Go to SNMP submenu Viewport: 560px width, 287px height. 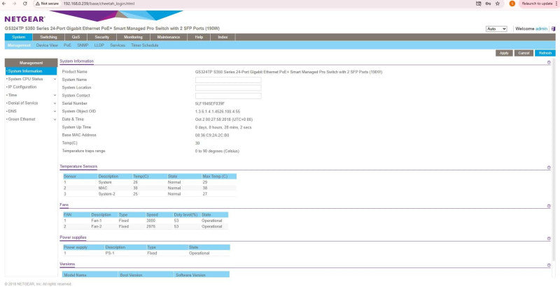pyautogui.click(x=83, y=45)
